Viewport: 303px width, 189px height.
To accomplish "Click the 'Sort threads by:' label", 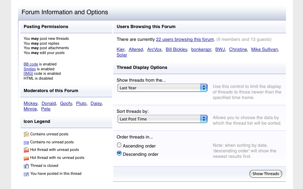I will (x=133, y=111).
